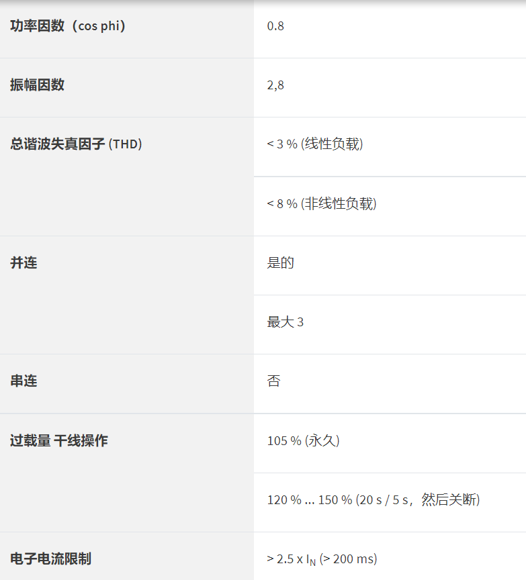Viewport: 526px width, 580px height.
Task: Click the (THD) abbreviation in the label
Action: pos(126,144)
